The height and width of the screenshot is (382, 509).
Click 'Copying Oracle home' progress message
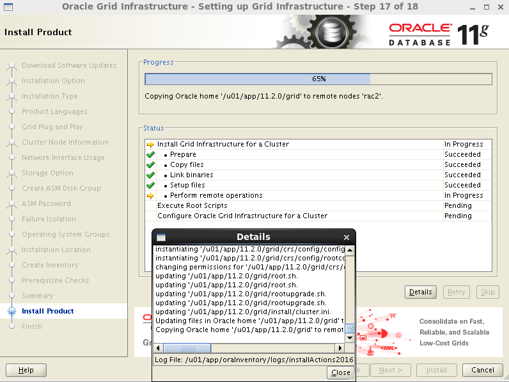click(263, 97)
